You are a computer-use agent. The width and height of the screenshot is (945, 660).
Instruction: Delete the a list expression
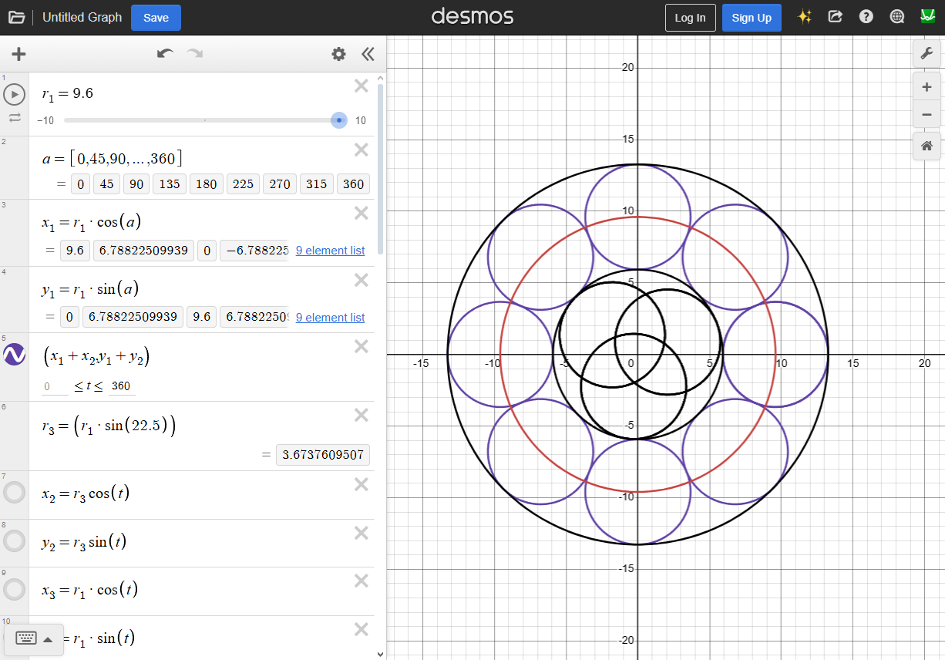[x=361, y=150]
